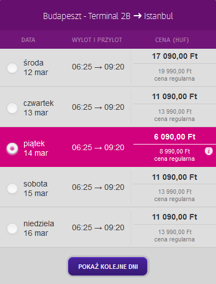Screen dimensions: 216x284
Task: Click the 19 990,00 Ft regular price
Action: pyautogui.click(x=175, y=71)
